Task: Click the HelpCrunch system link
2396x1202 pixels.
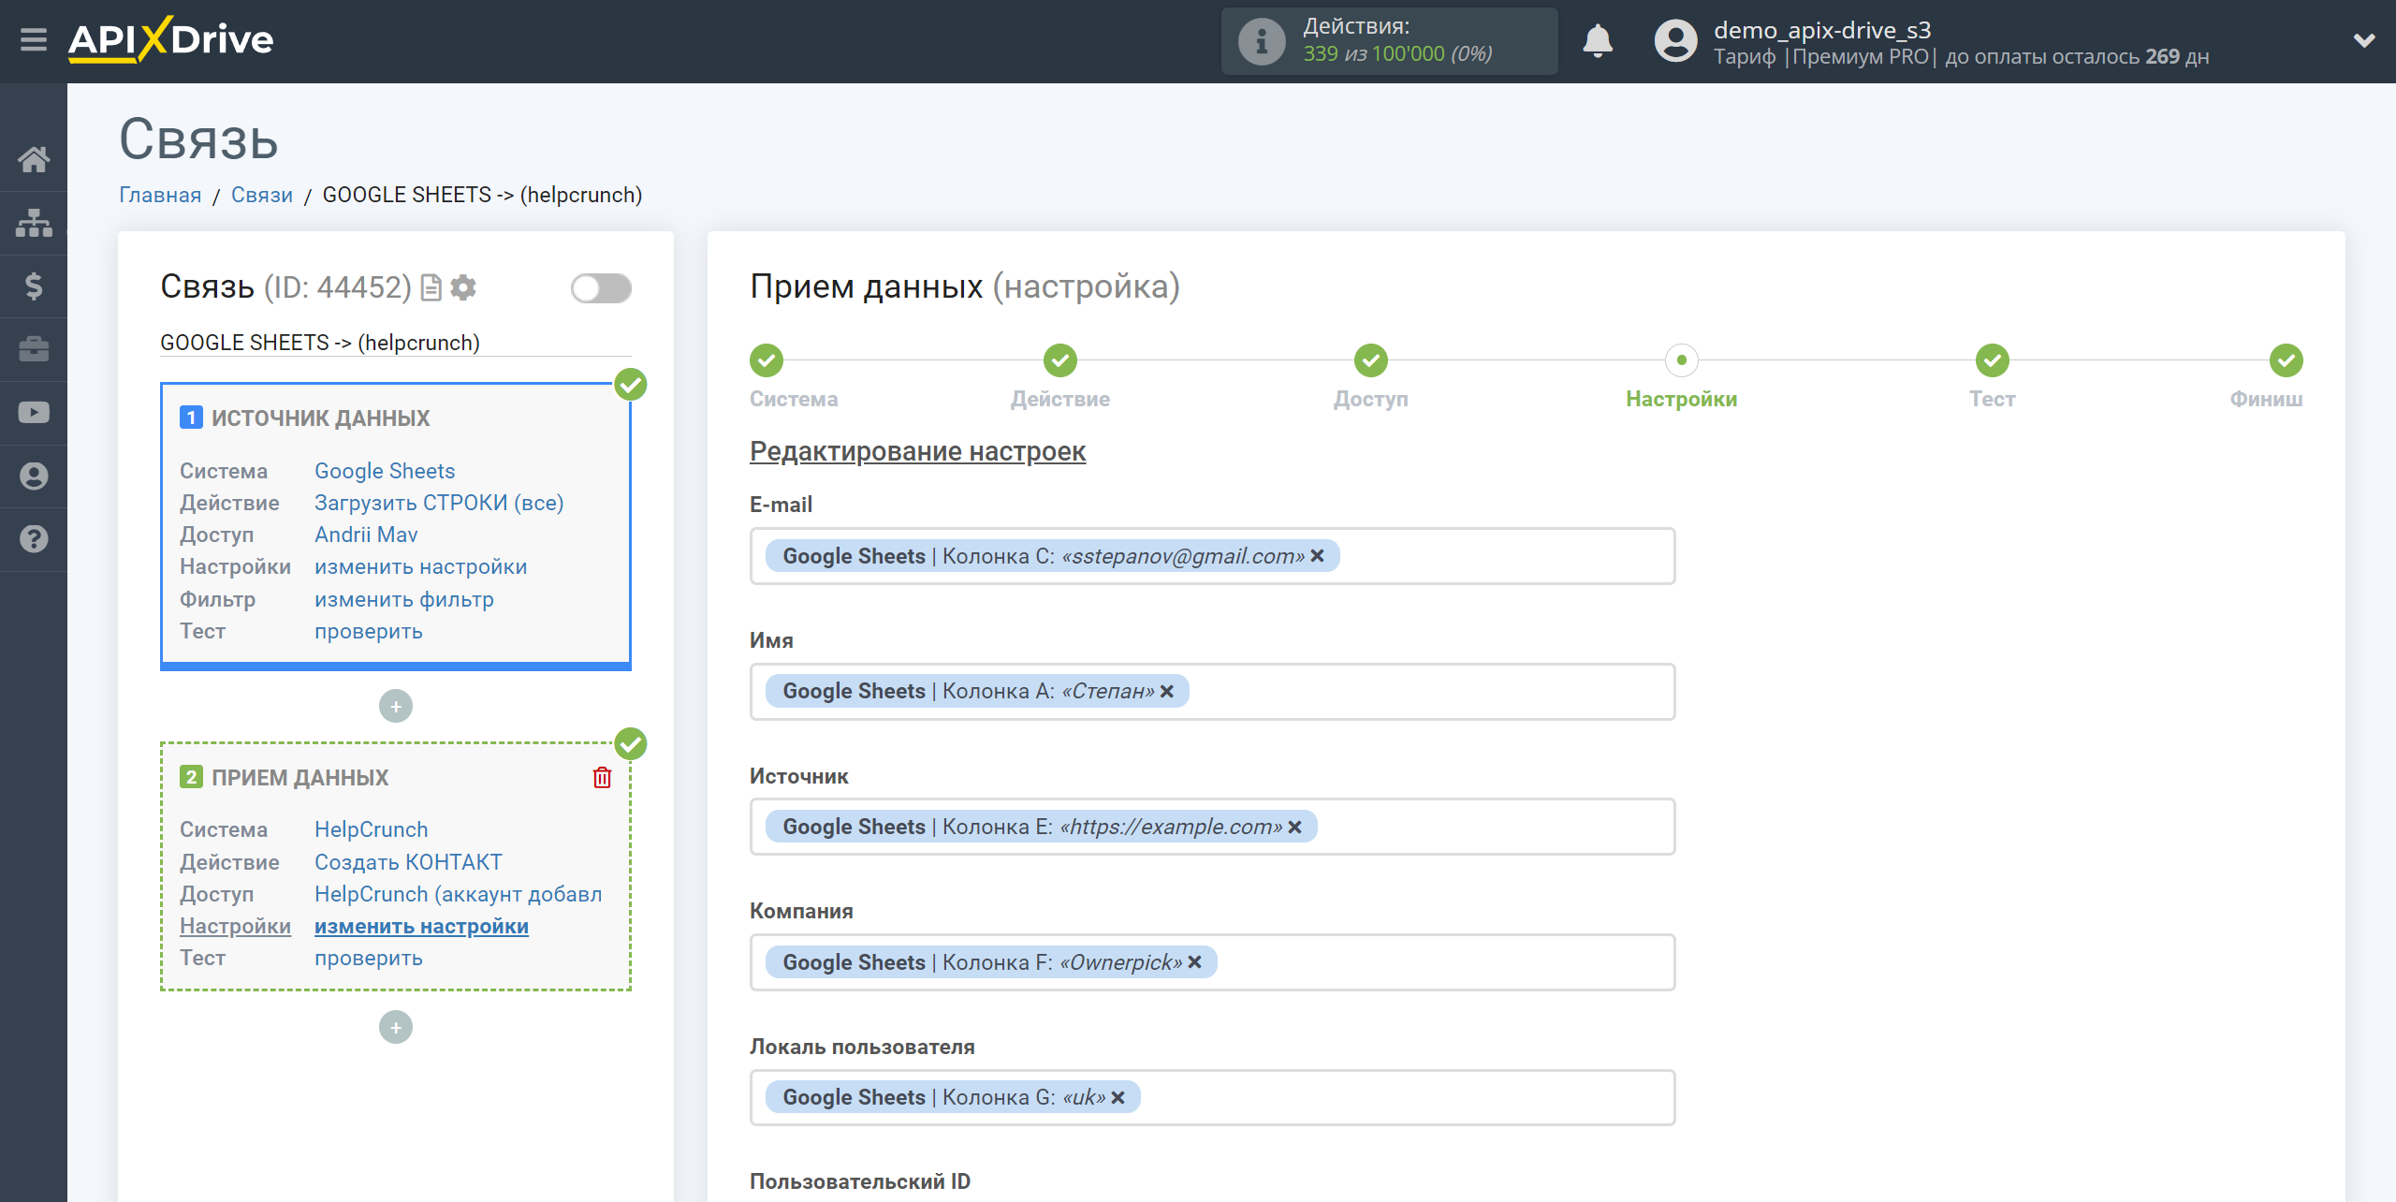Action: click(372, 829)
